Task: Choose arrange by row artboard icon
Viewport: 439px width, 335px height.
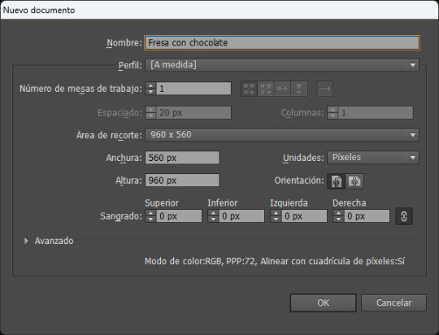Action: pos(282,89)
